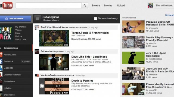Click the tappy321 uploader name
This screenshot has width=174, height=97.
click(153, 90)
